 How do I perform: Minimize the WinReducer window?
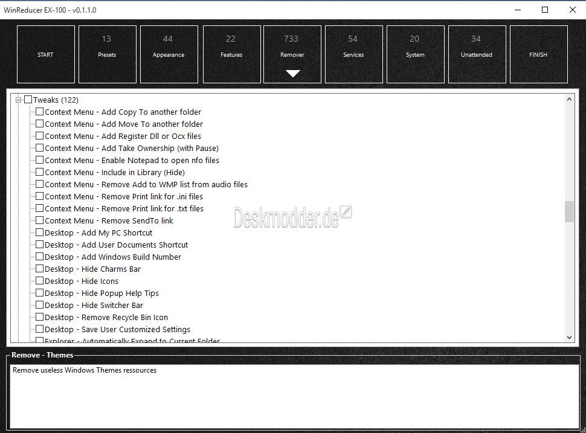pos(518,10)
